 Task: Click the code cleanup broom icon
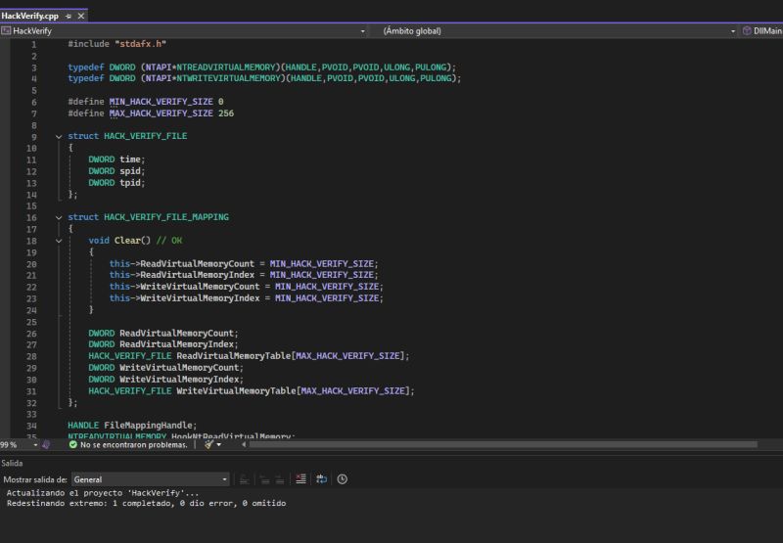pos(208,444)
